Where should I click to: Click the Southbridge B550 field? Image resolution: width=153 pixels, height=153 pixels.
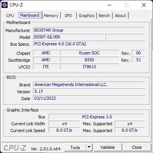pos(89,60)
